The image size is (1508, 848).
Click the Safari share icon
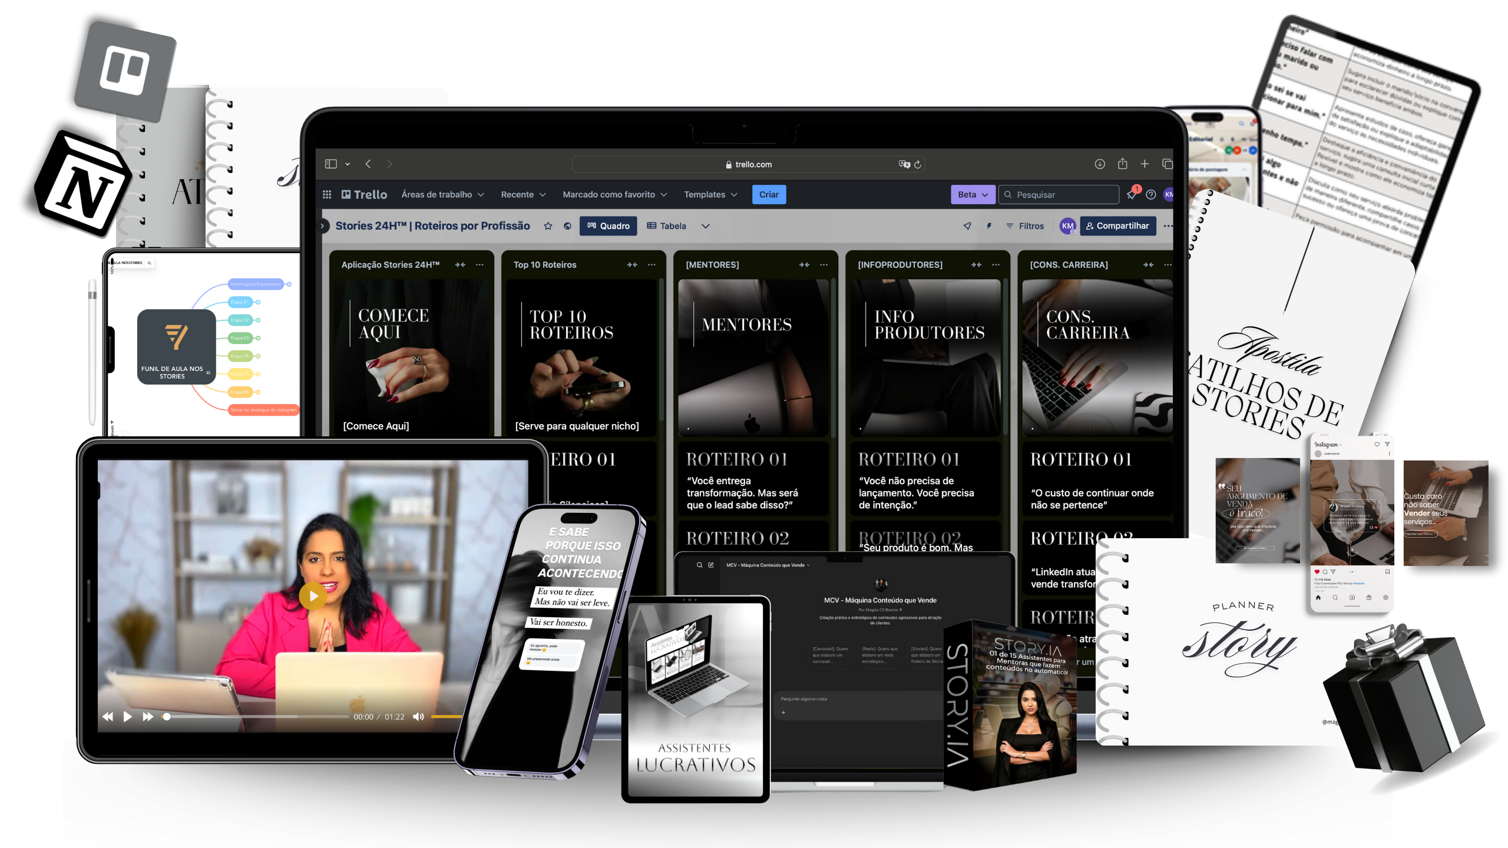[1122, 164]
